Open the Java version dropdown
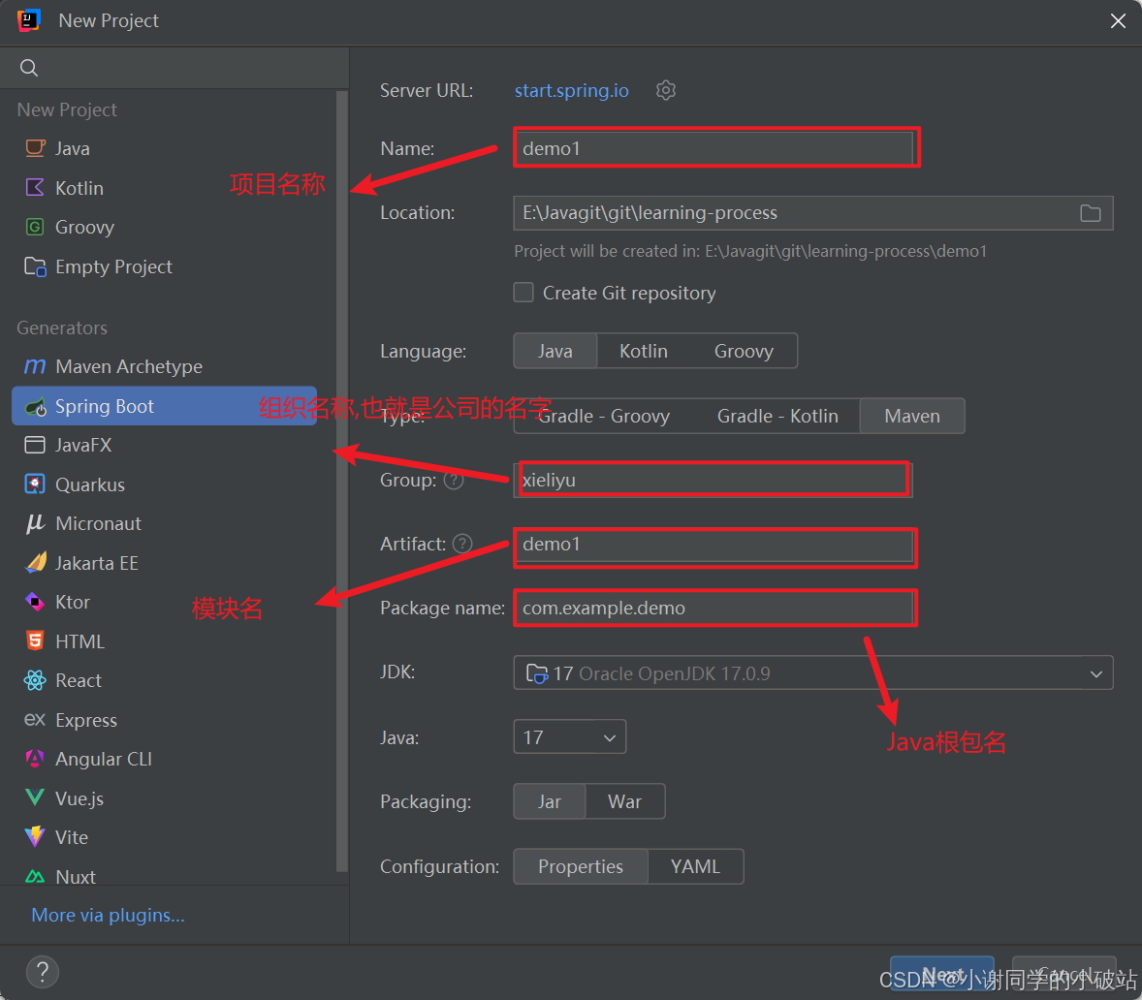The image size is (1142, 1000). (569, 737)
